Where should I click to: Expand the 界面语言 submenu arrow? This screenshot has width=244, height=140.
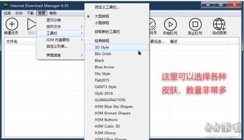(81, 55)
